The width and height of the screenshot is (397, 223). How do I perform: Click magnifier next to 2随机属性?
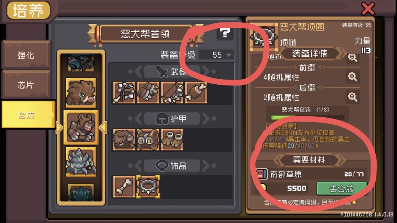[353, 97]
